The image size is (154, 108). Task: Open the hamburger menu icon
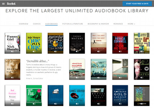coord(3,4)
